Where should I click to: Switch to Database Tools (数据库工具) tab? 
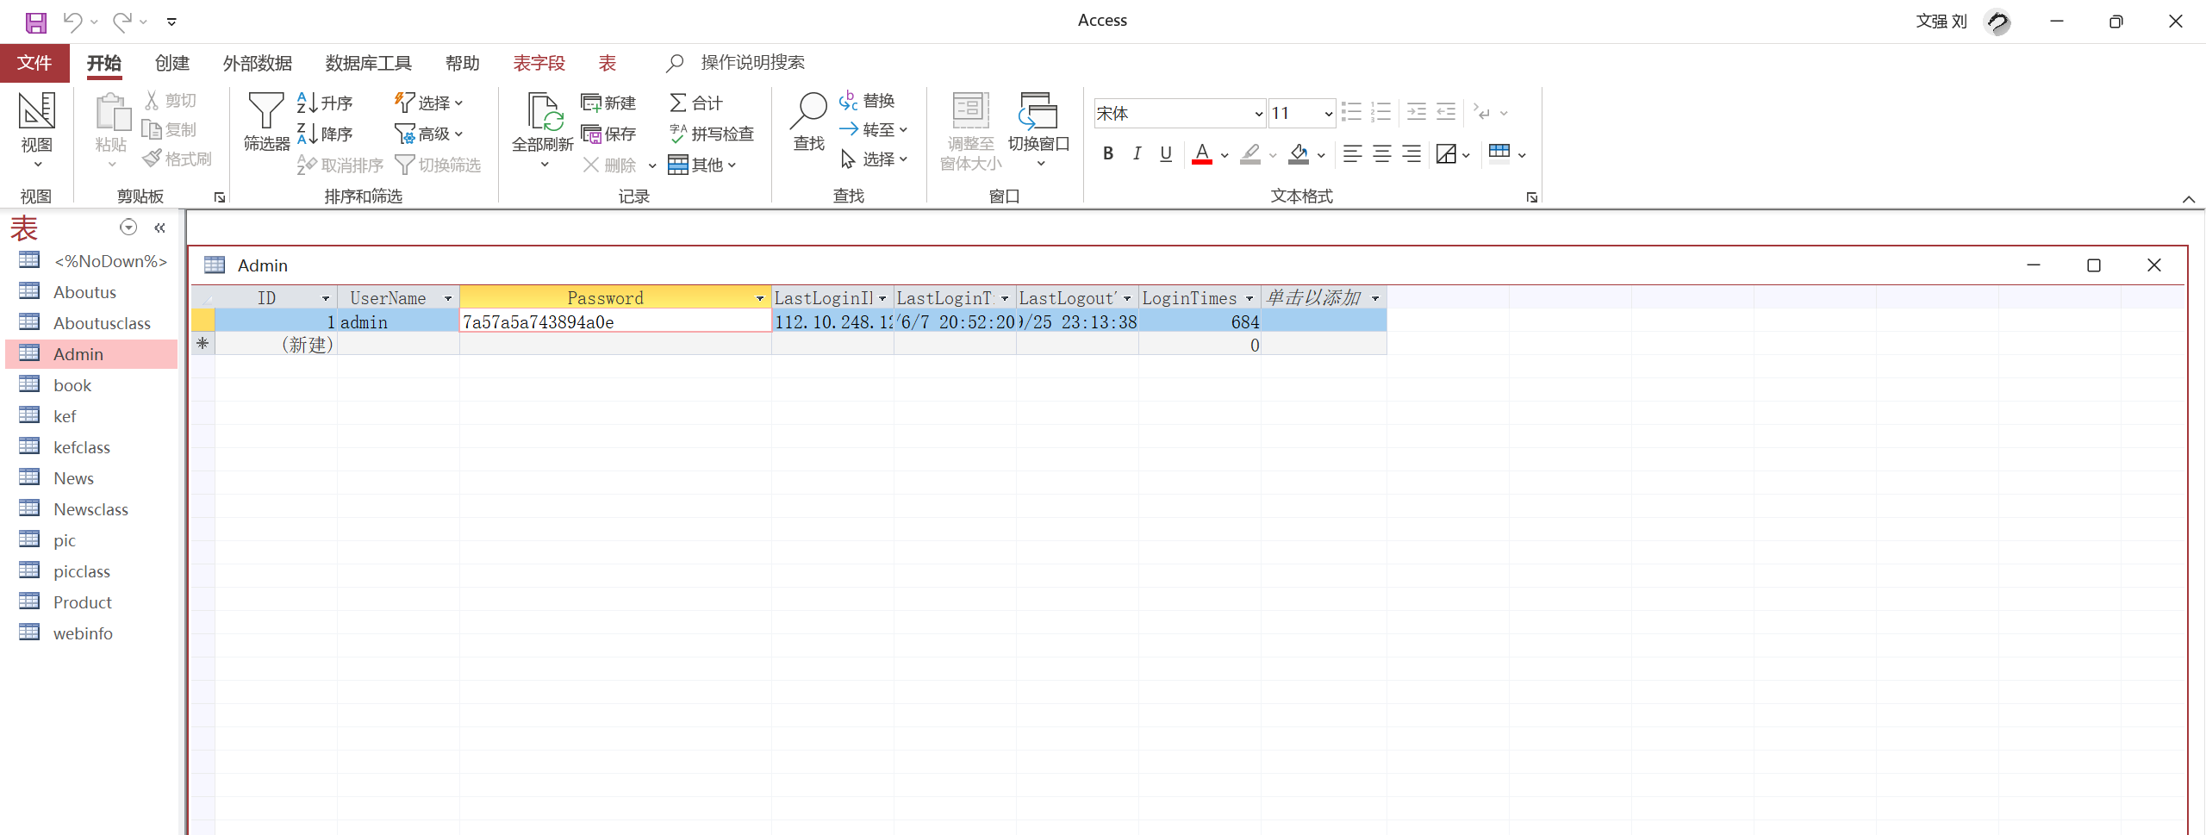tap(368, 63)
